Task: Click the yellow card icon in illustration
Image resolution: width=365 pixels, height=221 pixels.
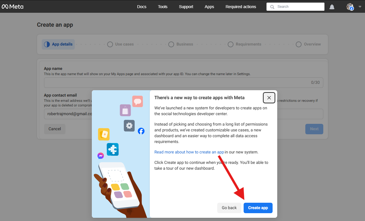Action: (x=104, y=134)
